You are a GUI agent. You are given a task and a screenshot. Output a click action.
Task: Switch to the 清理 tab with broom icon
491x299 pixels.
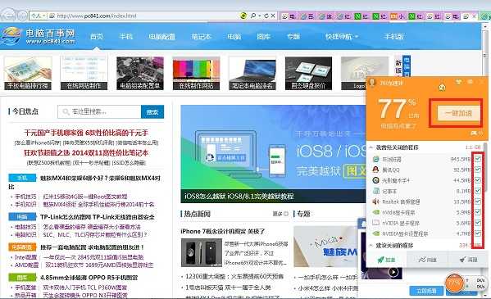[x=468, y=260]
